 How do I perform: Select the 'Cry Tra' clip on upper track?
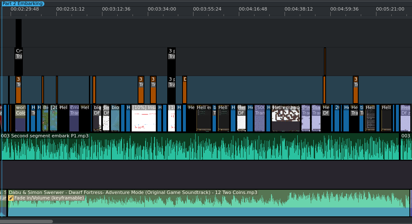(19, 62)
